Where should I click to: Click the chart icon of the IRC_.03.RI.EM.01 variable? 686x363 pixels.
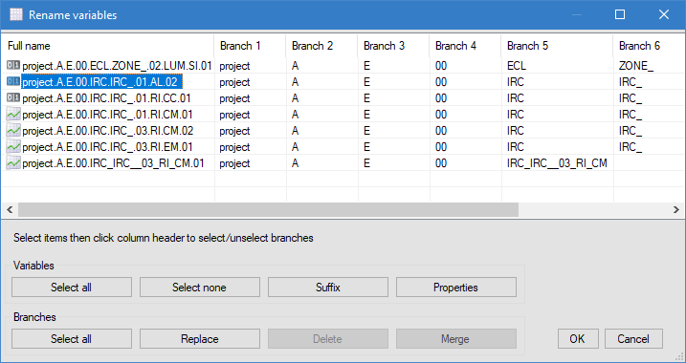13,147
